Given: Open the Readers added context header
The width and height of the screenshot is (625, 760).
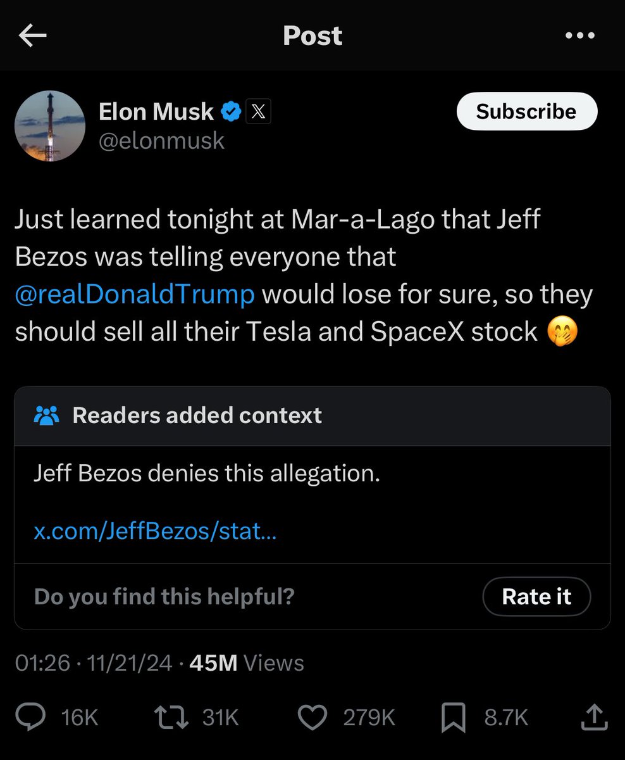Looking at the screenshot, I should click(x=312, y=416).
